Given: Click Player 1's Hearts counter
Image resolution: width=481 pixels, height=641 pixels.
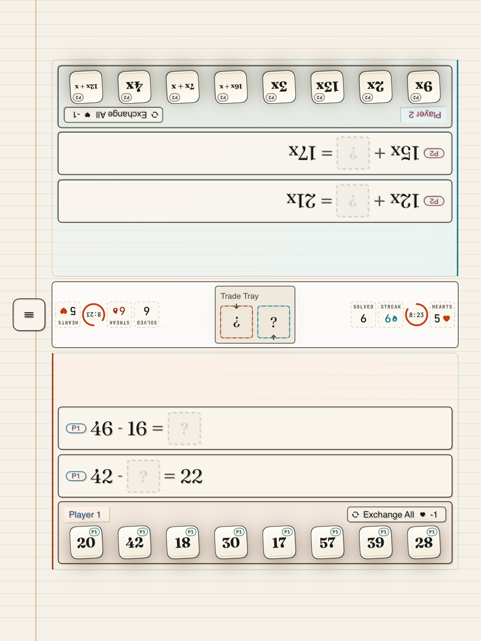Looking at the screenshot, I should pyautogui.click(x=442, y=315).
